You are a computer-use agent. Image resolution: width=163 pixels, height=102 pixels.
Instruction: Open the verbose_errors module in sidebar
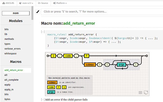coord(12,48)
